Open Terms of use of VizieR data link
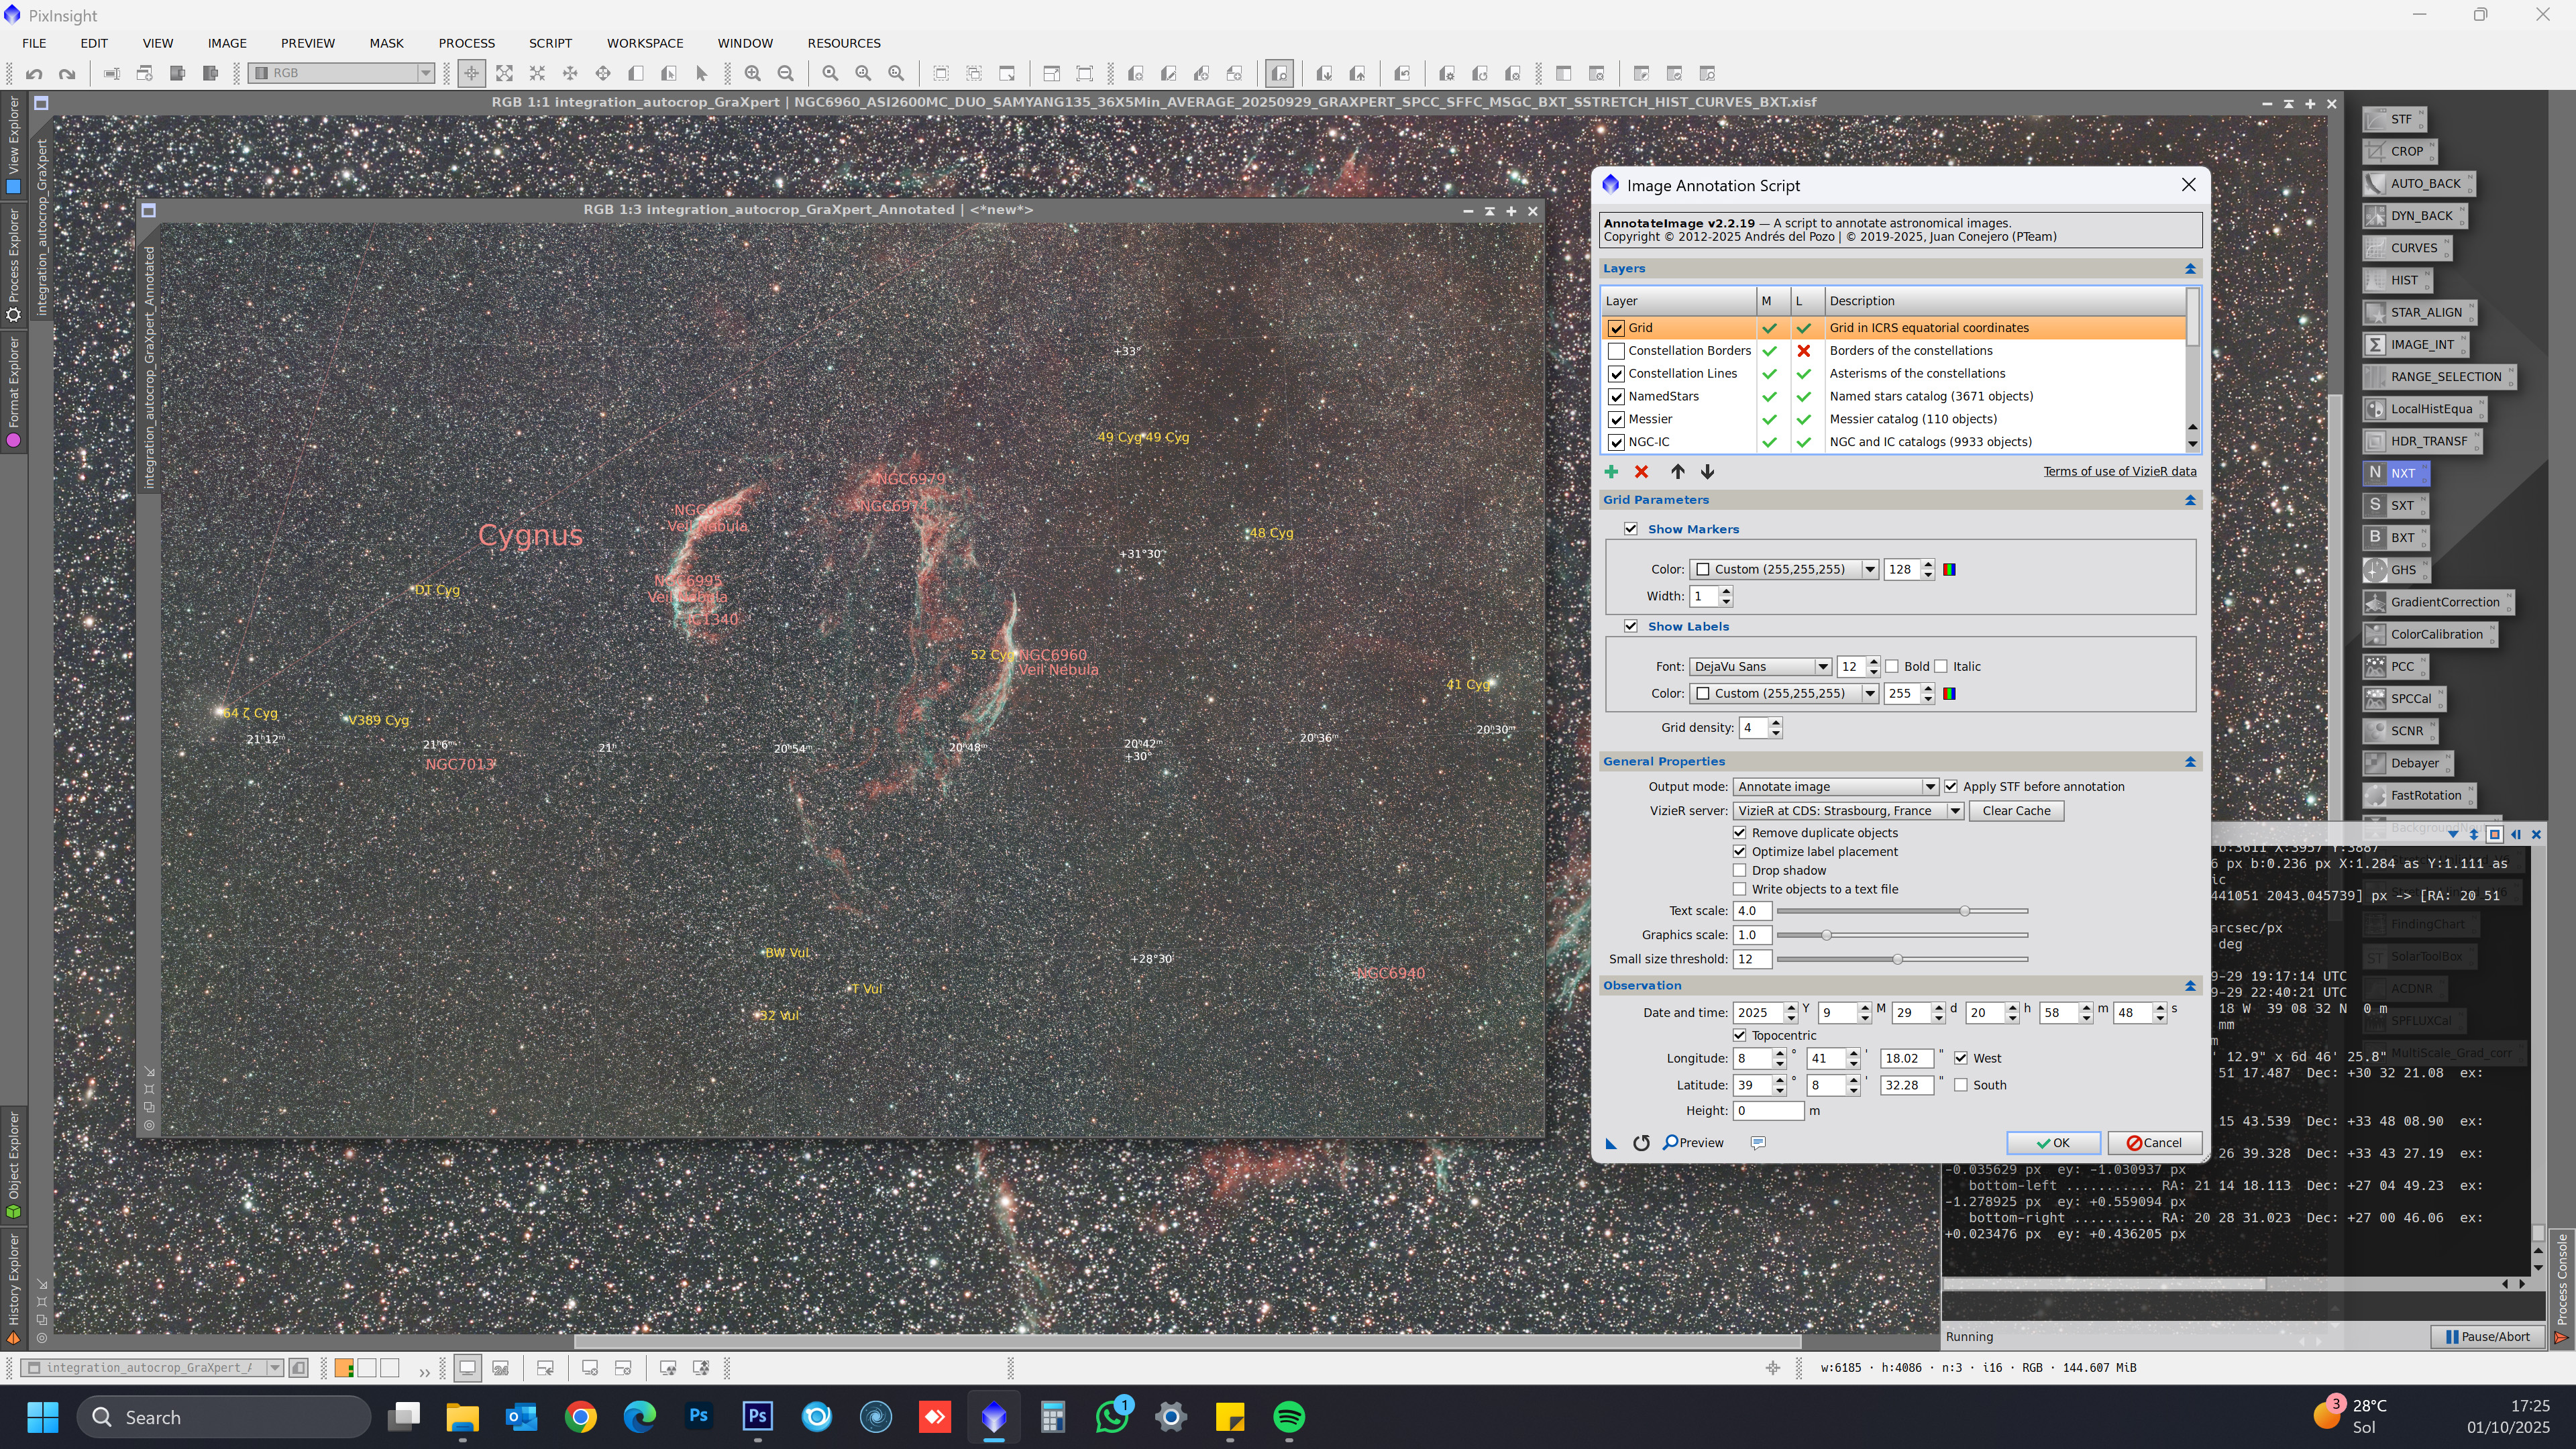Viewport: 2576px width, 1449px height. [x=2119, y=472]
